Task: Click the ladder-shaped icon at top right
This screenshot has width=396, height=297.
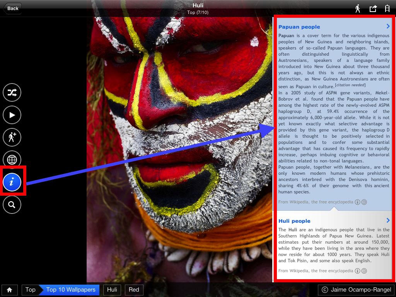Action: [387, 9]
